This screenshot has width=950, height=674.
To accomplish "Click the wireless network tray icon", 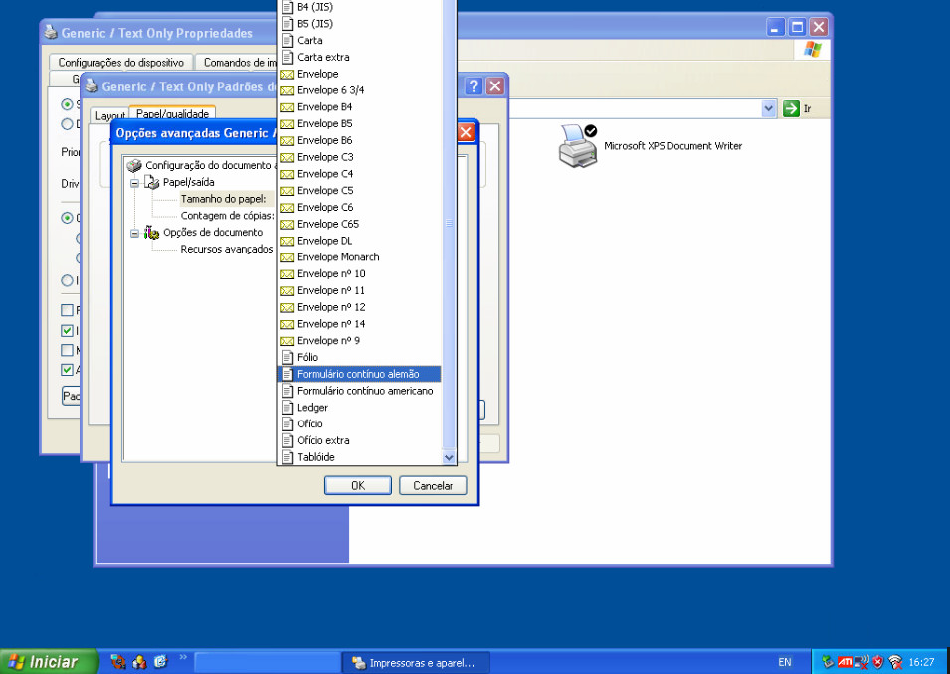I will tap(895, 662).
